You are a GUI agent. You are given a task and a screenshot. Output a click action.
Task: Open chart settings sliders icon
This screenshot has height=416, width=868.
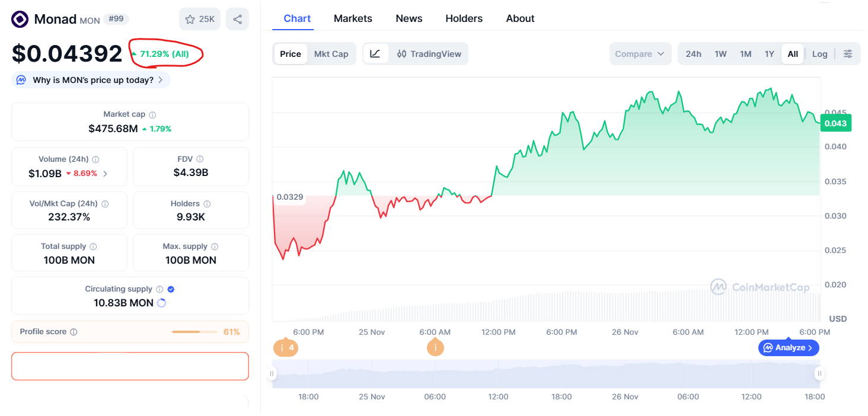tap(848, 54)
